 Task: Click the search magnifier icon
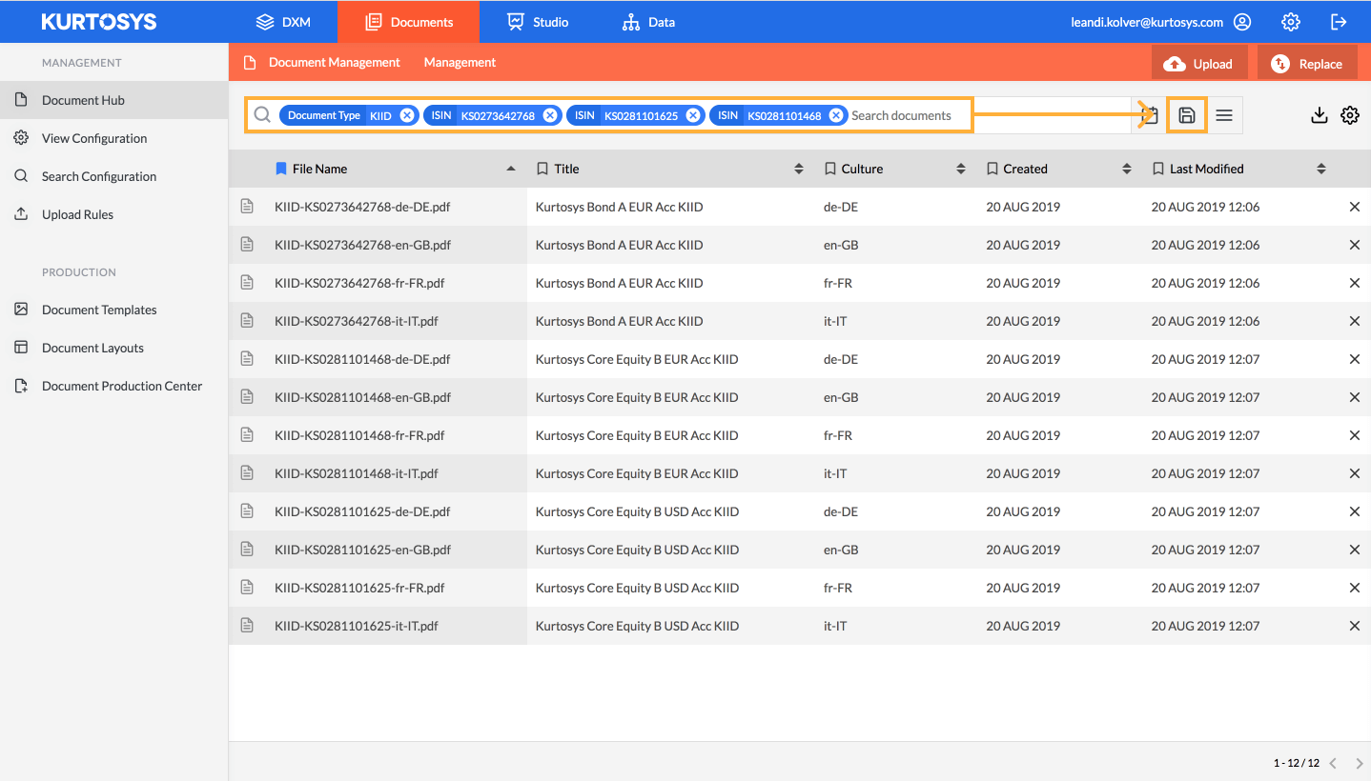(x=262, y=115)
